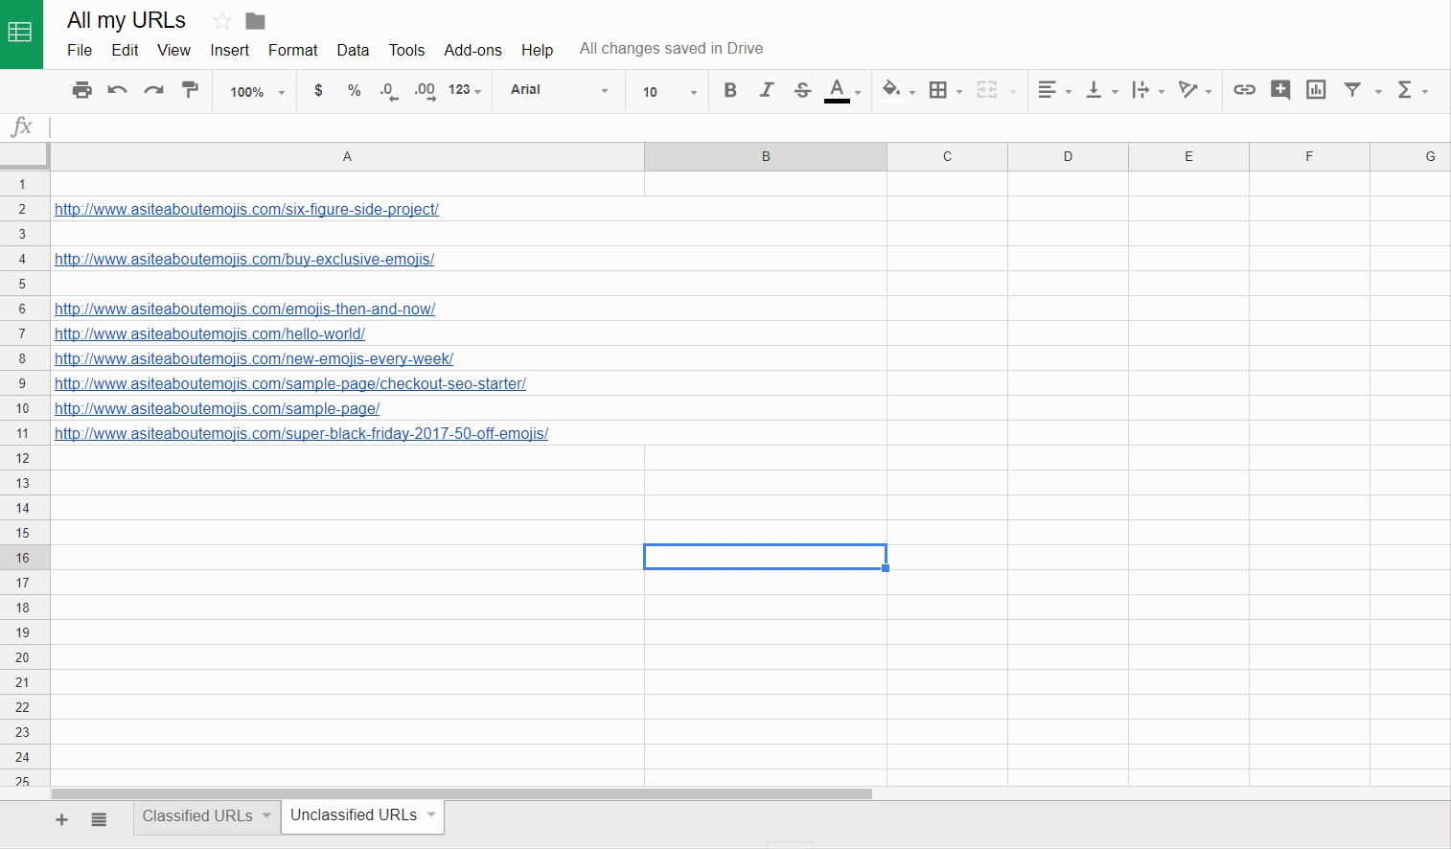This screenshot has height=849, width=1451.
Task: Toggle Strikethrough formatting
Action: click(x=802, y=90)
